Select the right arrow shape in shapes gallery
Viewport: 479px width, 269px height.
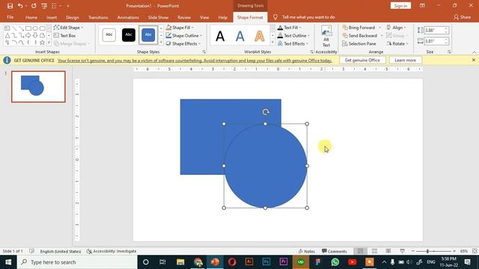coord(28,35)
